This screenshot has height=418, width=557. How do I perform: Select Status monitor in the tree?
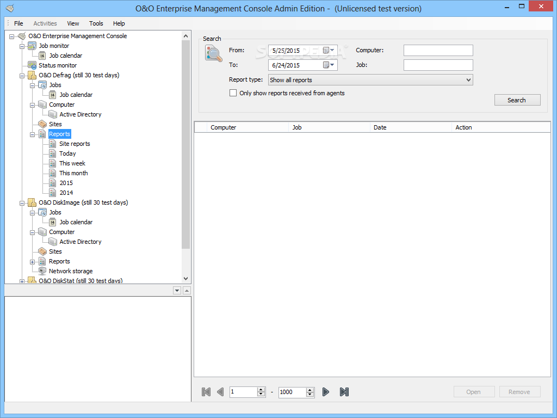coord(58,65)
